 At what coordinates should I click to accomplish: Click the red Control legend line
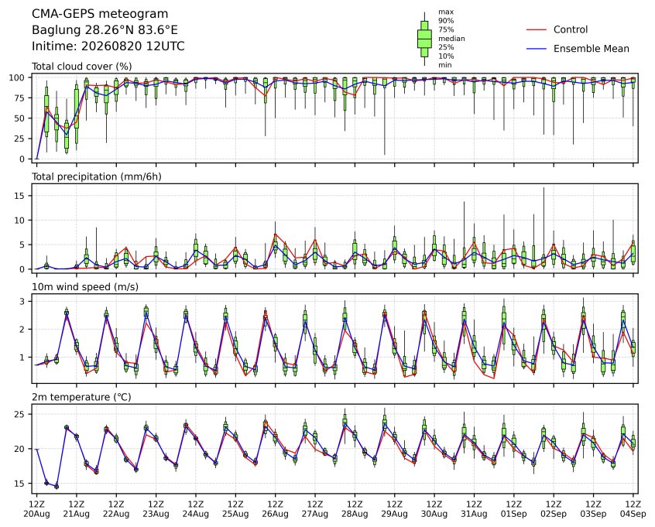coord(537,29)
